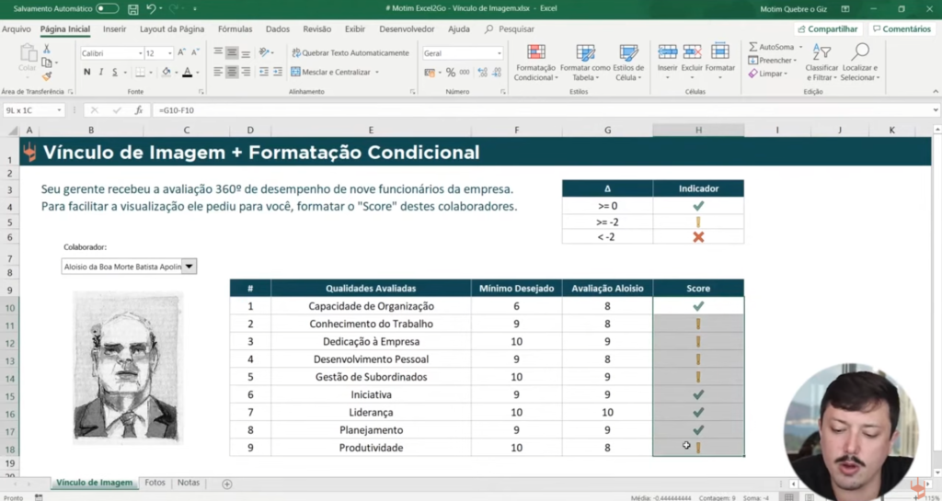This screenshot has height=501, width=942.
Task: Click inside the formula bar showing =G10-F10
Action: tap(541, 110)
